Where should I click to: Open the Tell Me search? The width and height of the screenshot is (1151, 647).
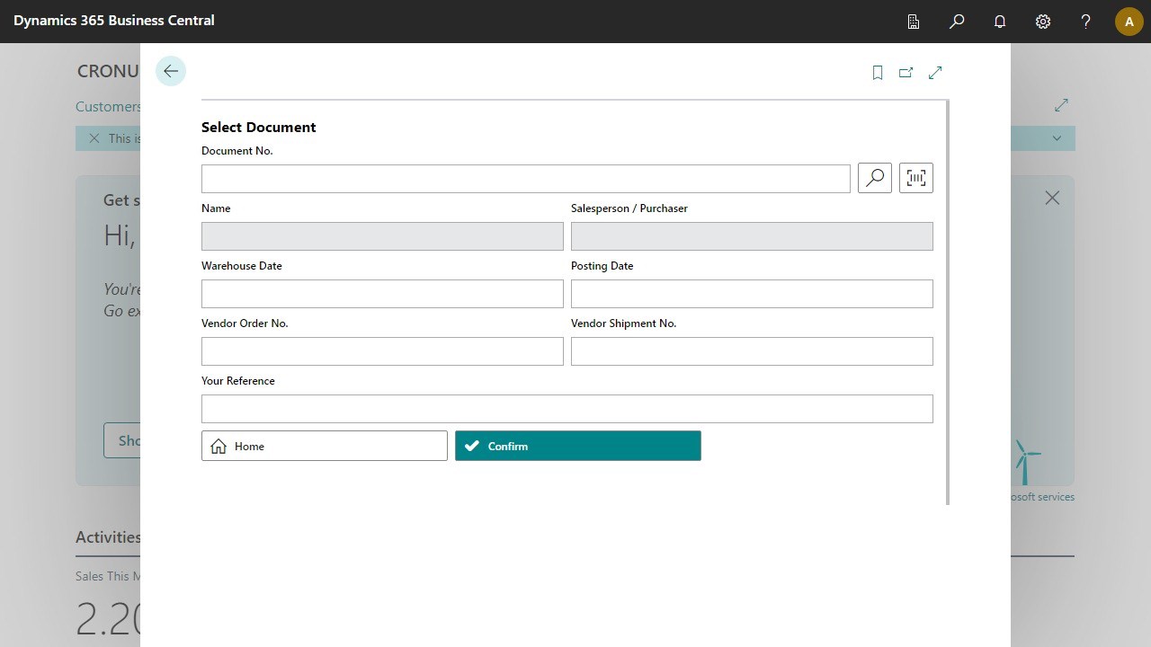(956, 21)
